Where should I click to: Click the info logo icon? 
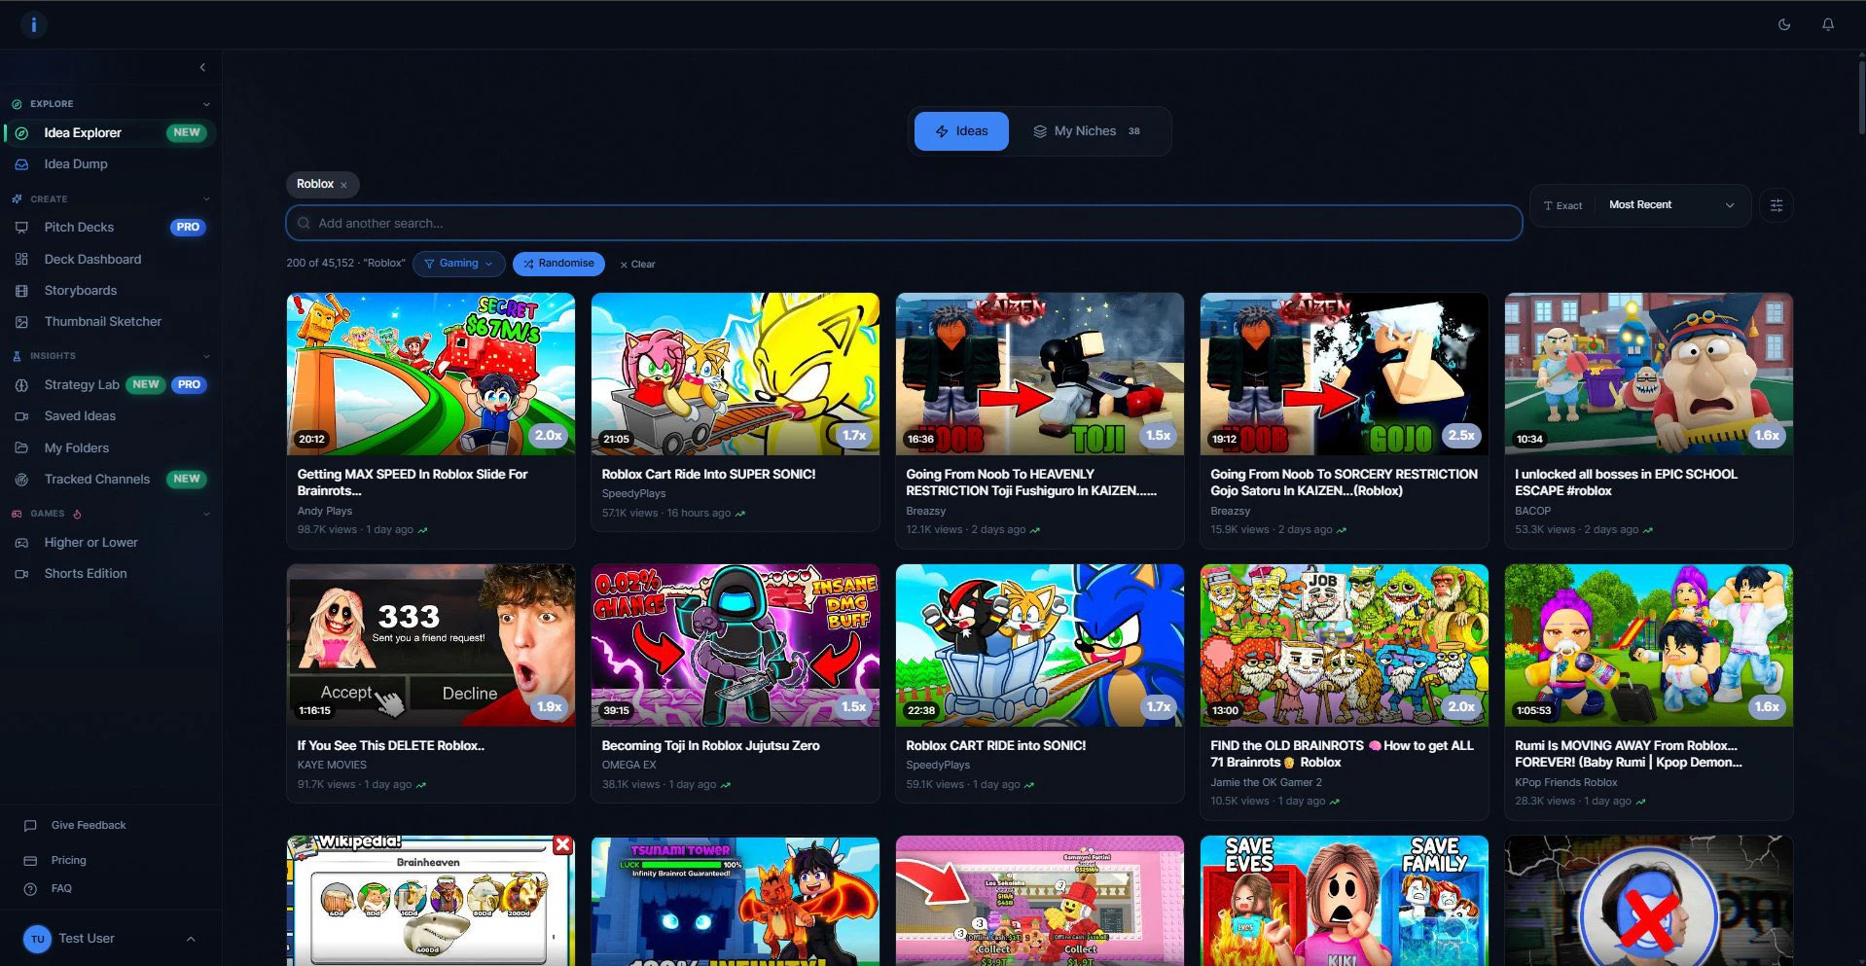[x=33, y=24]
